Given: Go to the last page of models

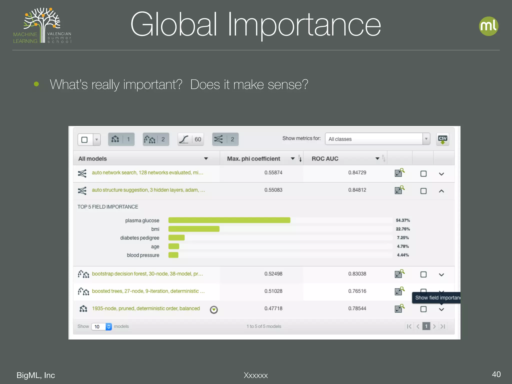Looking at the screenshot, I should click(443, 326).
